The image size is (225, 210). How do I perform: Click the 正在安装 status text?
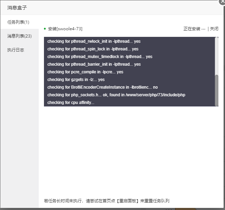pos(194,29)
